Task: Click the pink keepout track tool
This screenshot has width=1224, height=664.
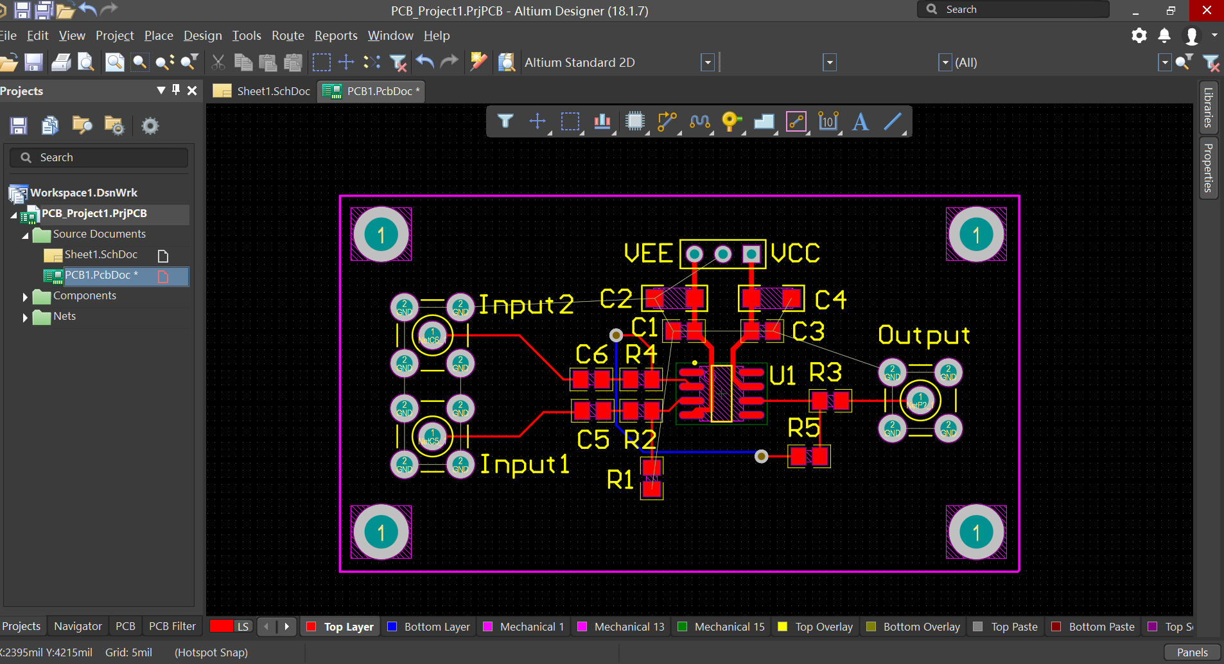Action: click(796, 121)
